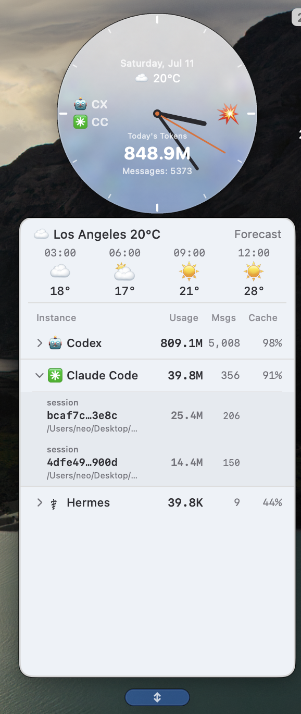This screenshot has height=714, width=301.
Task: Click the Usage column header
Action: click(184, 318)
